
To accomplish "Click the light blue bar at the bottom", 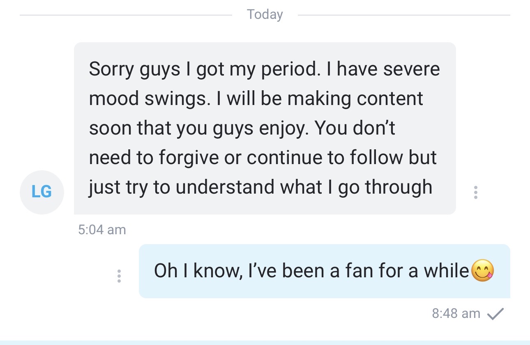I will tap(265, 343).
